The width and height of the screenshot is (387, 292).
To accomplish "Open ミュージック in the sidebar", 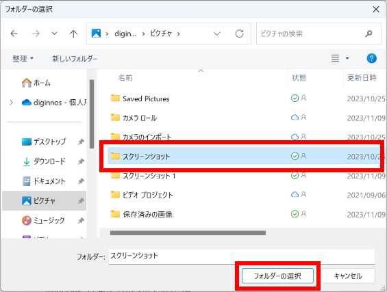I will click(x=43, y=220).
